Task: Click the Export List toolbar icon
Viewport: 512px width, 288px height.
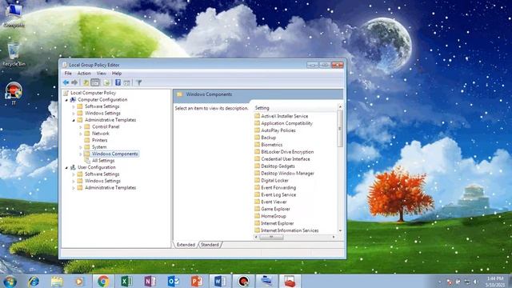Action: [106, 82]
